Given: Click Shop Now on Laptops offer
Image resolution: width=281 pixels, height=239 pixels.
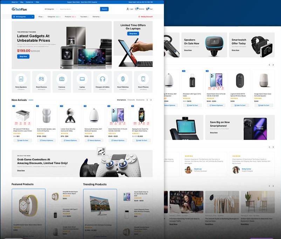Looking at the screenshot, I should 133,34.
